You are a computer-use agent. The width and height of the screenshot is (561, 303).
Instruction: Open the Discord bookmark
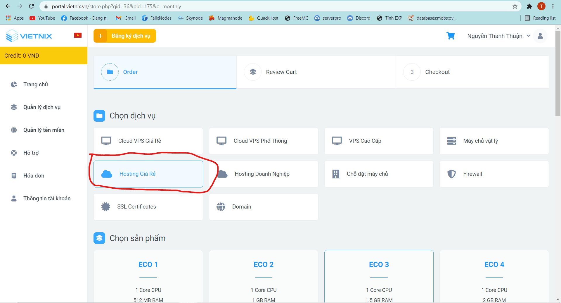359,18
